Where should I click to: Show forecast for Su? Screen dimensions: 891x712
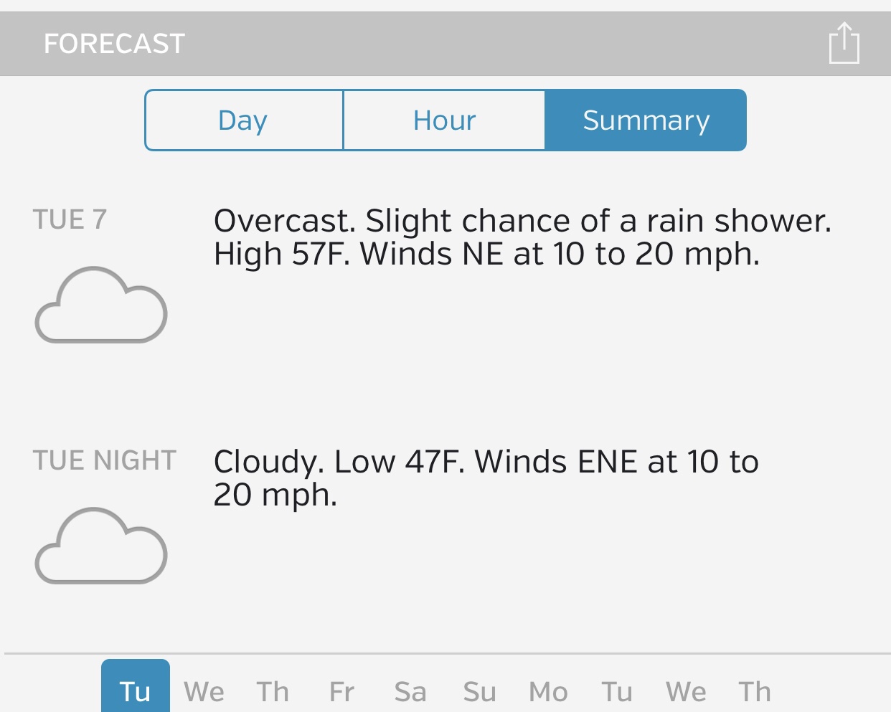click(479, 692)
